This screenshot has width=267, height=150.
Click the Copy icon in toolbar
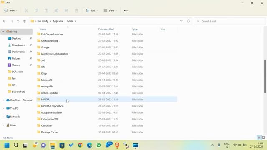point(36,10)
